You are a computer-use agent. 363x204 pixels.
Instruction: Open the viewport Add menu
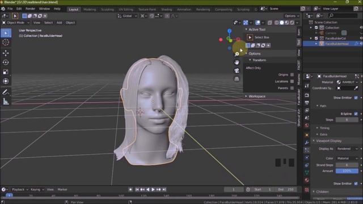pyautogui.click(x=59, y=23)
